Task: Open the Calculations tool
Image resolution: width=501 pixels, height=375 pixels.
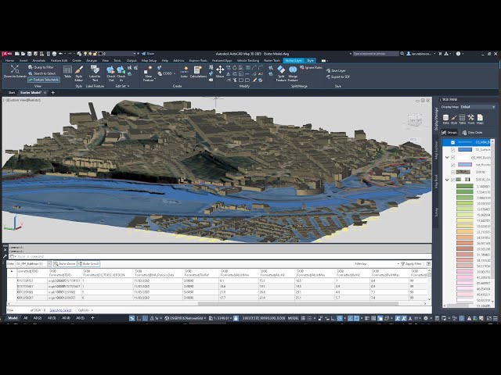Action: pos(198,72)
